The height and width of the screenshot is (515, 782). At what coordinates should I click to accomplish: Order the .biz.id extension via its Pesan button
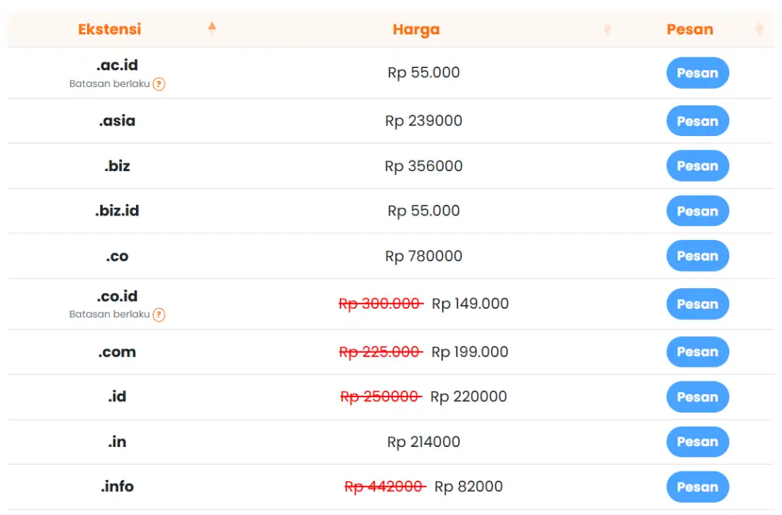click(697, 211)
